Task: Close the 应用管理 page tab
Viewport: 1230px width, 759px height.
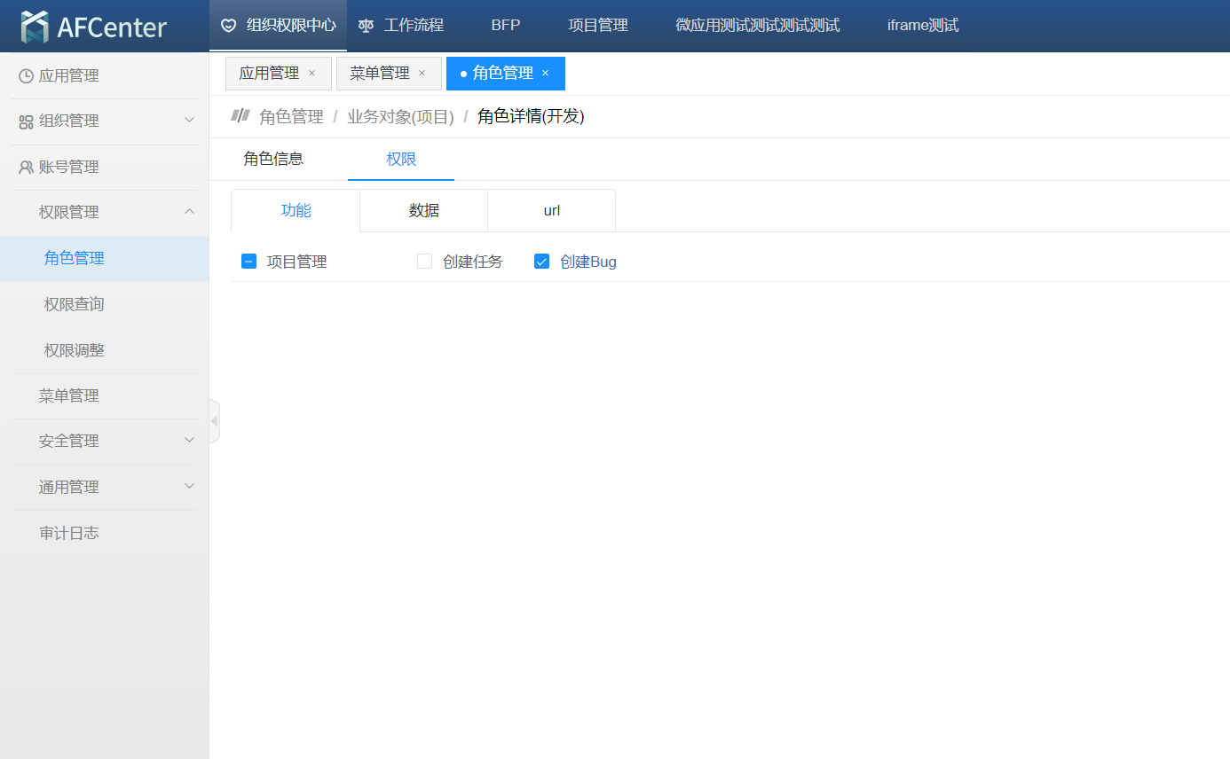Action: tap(311, 74)
